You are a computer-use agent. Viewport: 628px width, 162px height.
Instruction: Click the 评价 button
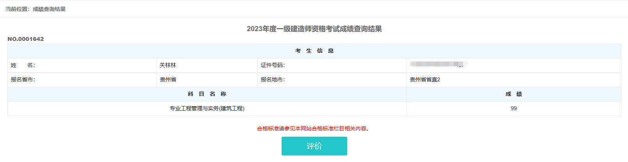coord(314,146)
